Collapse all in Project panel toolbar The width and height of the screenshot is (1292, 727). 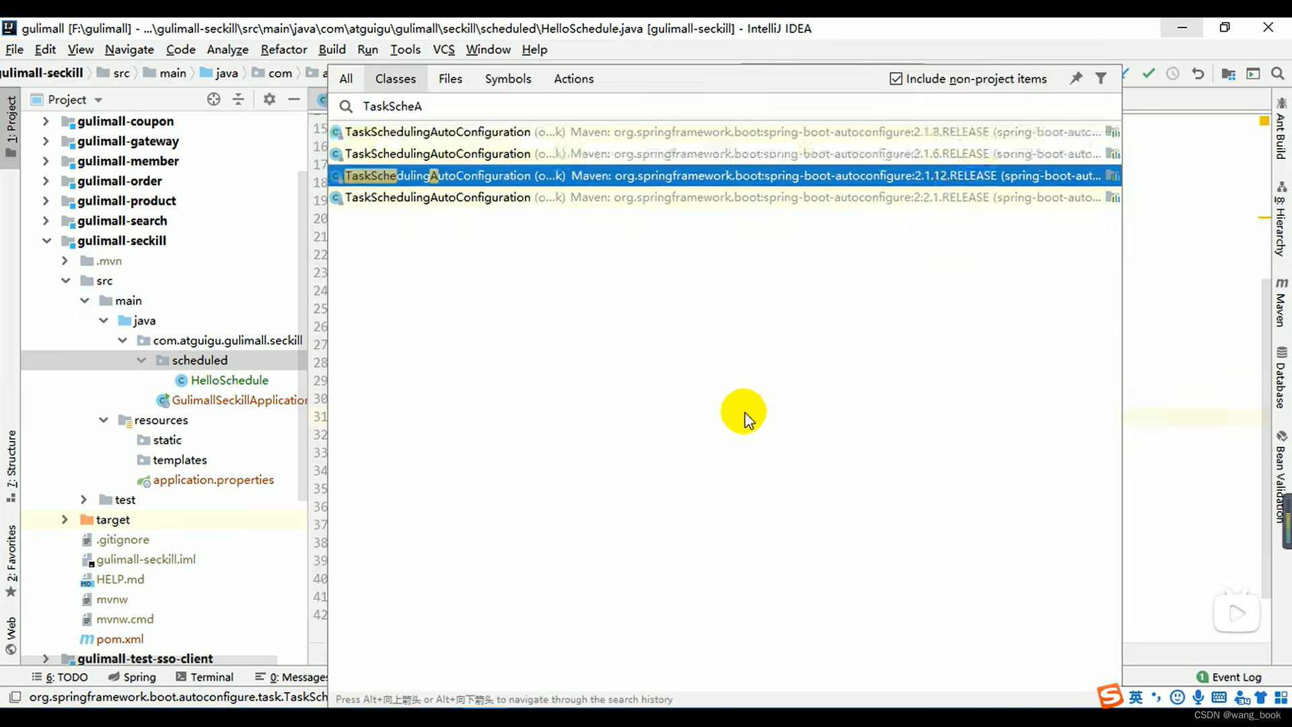(238, 100)
